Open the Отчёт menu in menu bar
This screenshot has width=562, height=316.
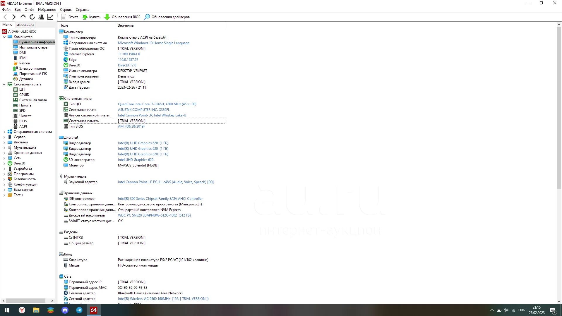[29, 10]
